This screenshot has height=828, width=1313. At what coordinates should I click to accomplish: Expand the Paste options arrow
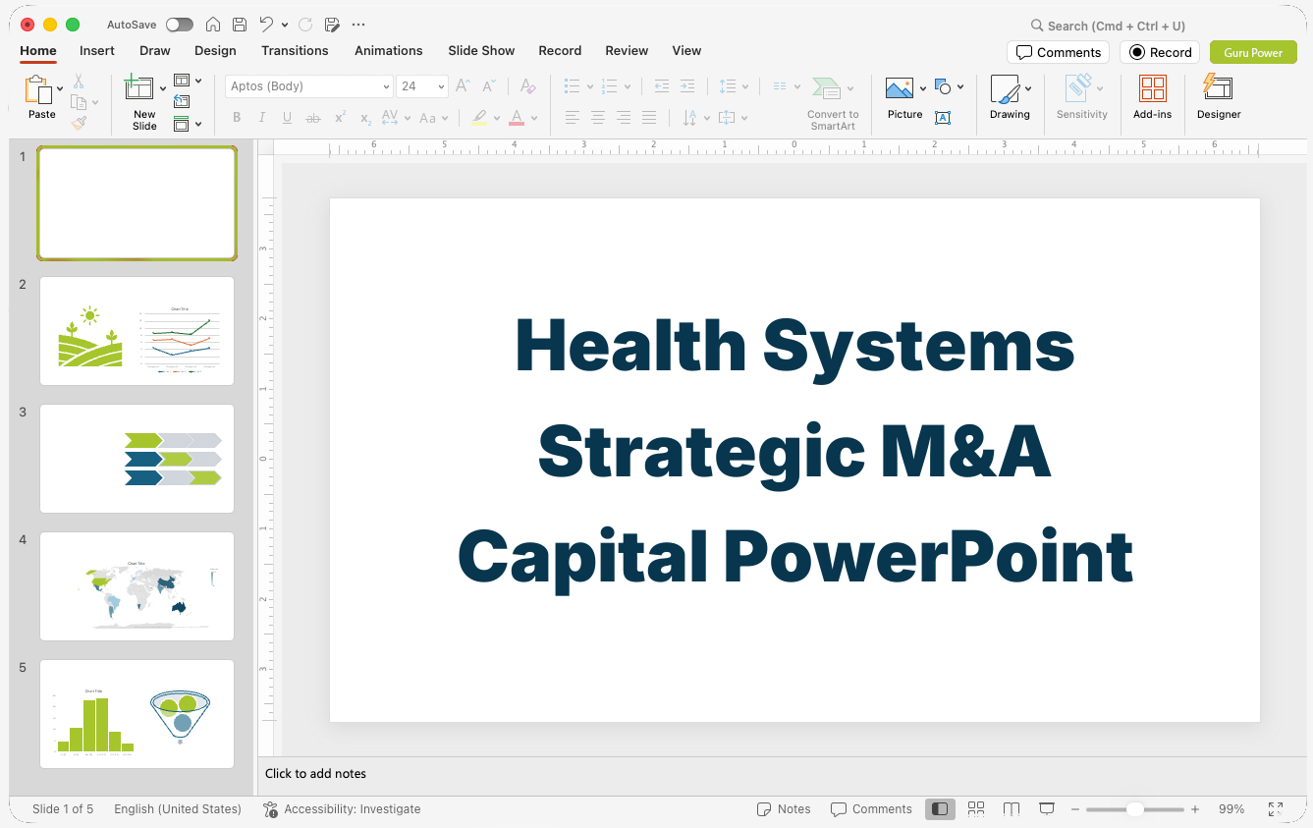pos(60,88)
